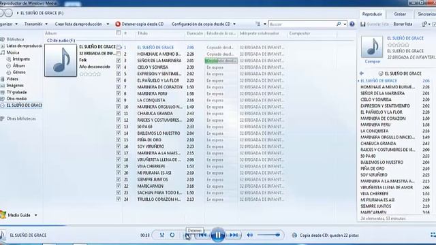Click Detener copia desde CD
436x245 pixels.
click(140, 24)
